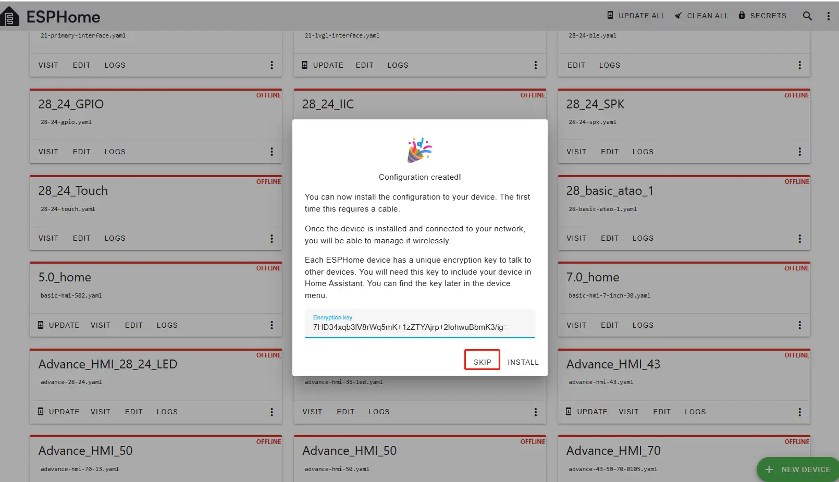Viewport: 839px width, 482px height.
Task: Open the header overflow three-dot menu
Action: (x=828, y=16)
